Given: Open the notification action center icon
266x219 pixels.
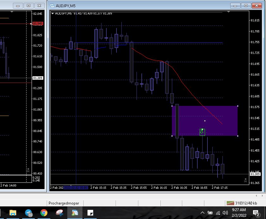Looking at the screenshot, I should [256, 213].
